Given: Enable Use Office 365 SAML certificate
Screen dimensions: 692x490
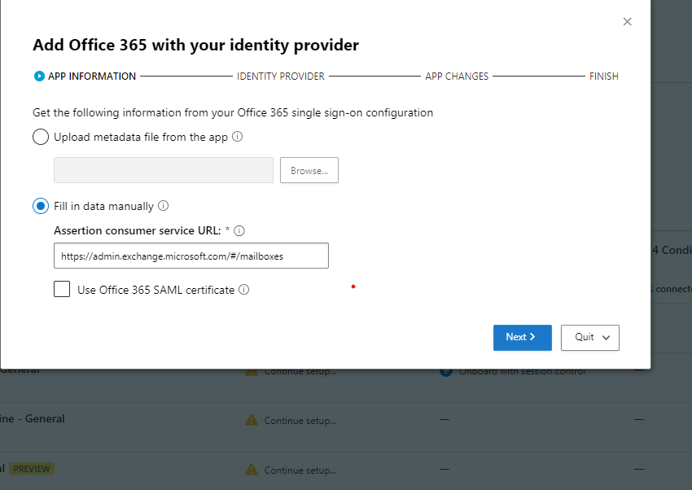Looking at the screenshot, I should pos(62,289).
